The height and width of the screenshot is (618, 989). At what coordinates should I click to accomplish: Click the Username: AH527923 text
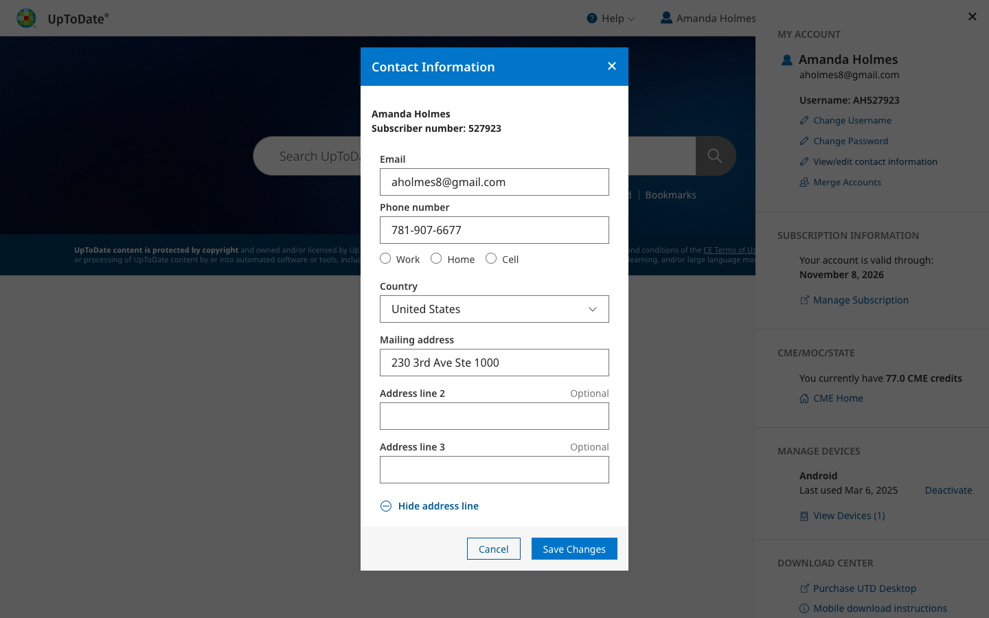click(x=850, y=100)
